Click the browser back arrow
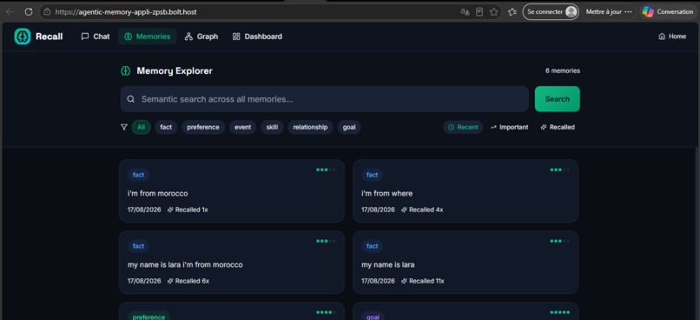The height and width of the screenshot is (320, 700). tap(10, 12)
